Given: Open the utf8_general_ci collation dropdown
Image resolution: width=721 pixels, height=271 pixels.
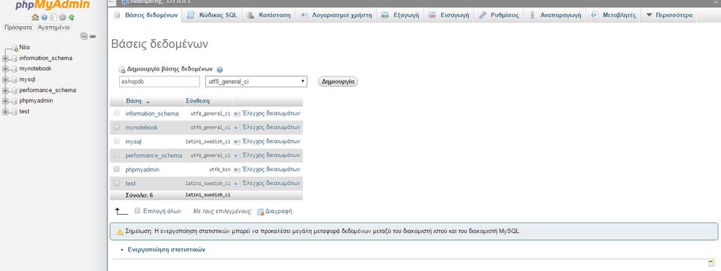Looking at the screenshot, I should [x=256, y=82].
